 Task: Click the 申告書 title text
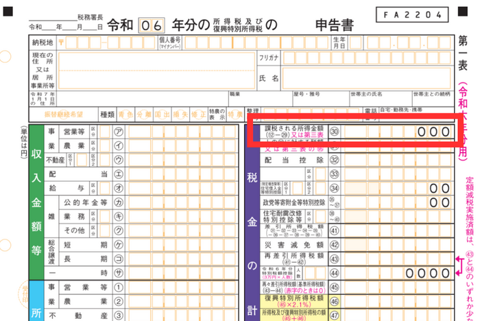[335, 25]
